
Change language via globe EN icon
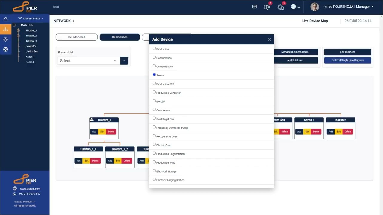point(295,7)
